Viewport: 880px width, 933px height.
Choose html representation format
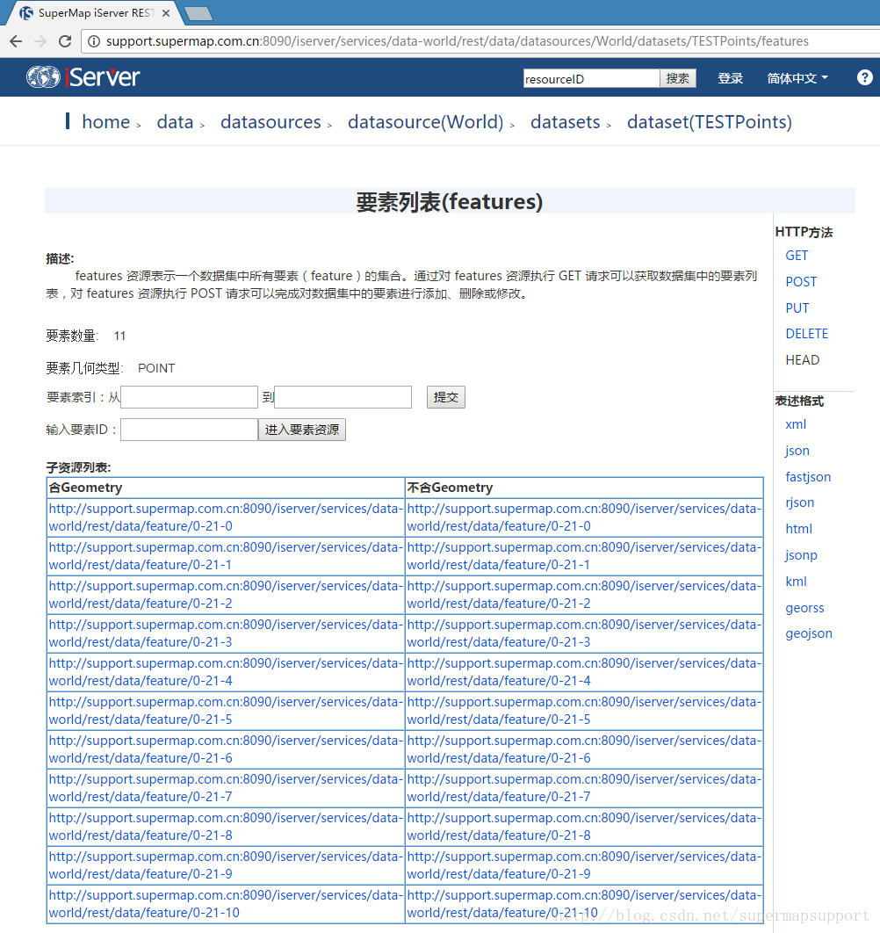(798, 528)
